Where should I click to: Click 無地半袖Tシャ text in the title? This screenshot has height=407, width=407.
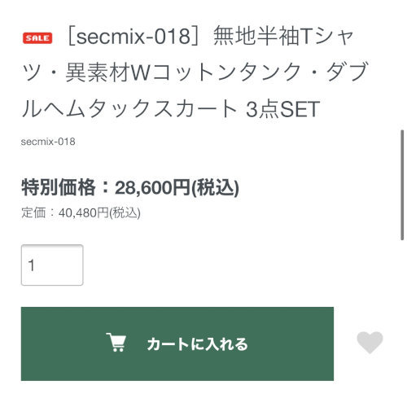[283, 36]
